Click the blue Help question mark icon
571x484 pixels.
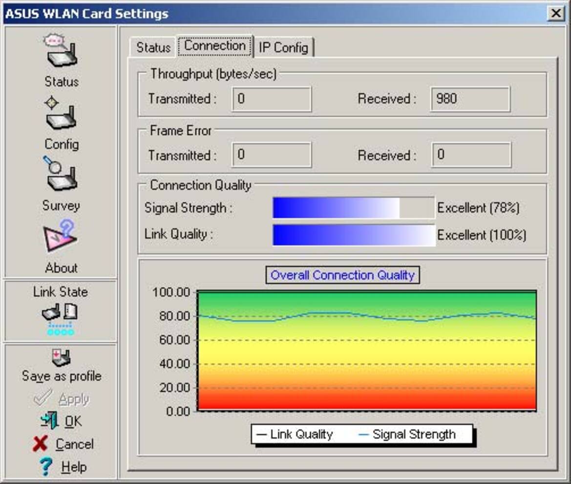click(x=46, y=467)
